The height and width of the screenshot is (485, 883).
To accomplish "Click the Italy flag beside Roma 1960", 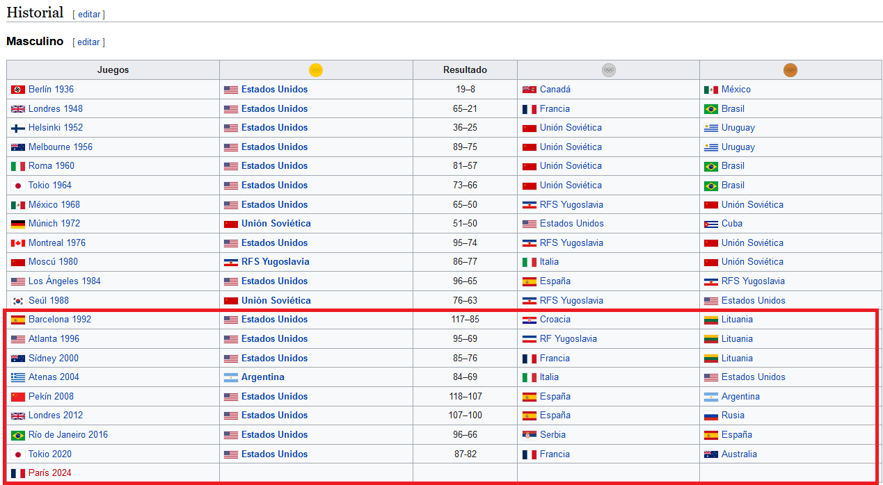I will (18, 166).
